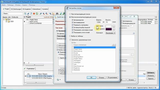Toggle Автопереносы checkbox in properties window
160x90 pixels.
(x=122, y=21)
